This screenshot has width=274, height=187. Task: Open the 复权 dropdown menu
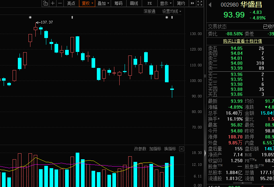click(87, 3)
